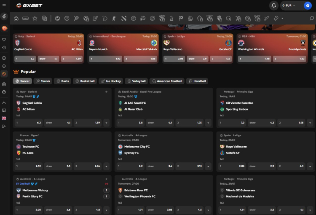316x215 pixels.
Task: Select the Counter-Strike soldier icon
Action: coord(114,19)
